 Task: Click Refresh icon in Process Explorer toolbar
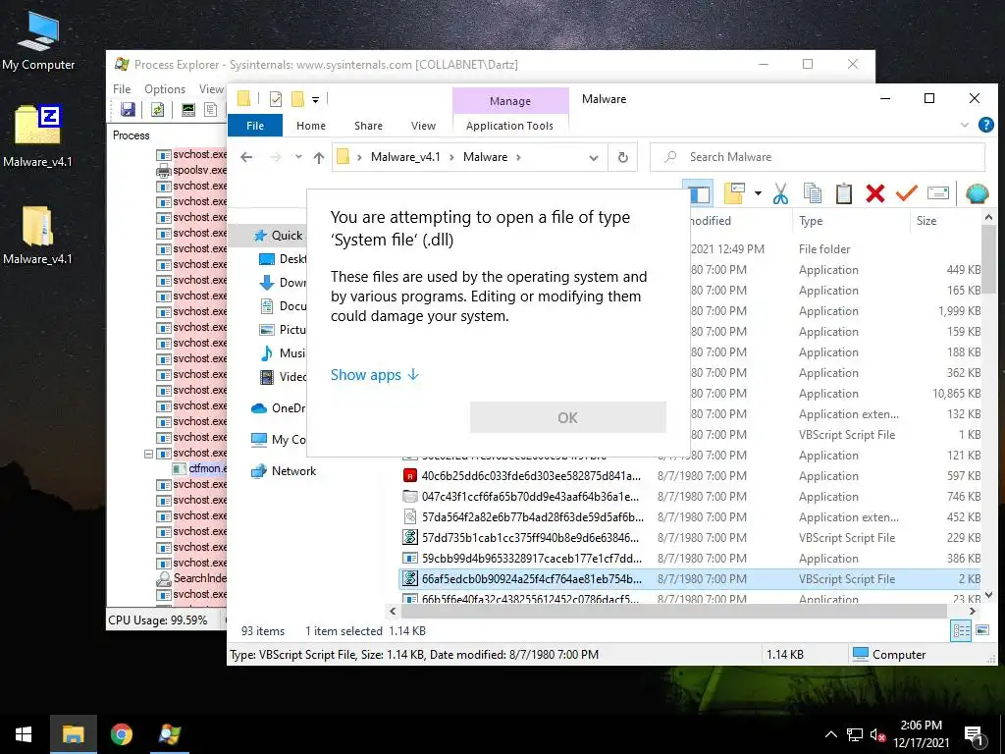click(157, 110)
